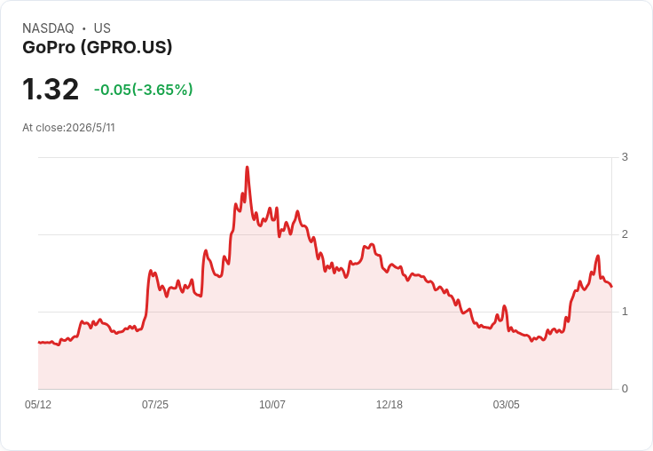
Task: Click the 03/05 date axis label
Action: pos(506,405)
